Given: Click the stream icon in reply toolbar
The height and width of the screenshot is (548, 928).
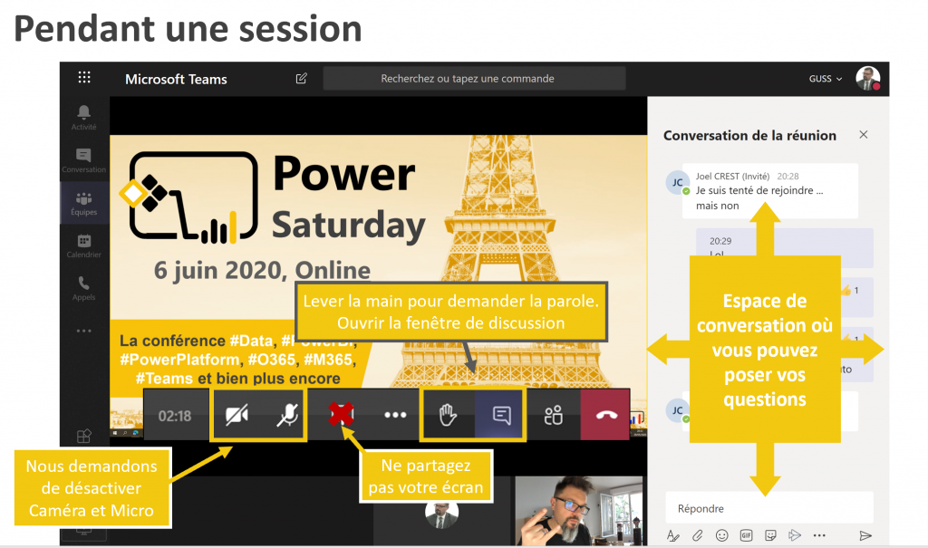Looking at the screenshot, I should 794,535.
